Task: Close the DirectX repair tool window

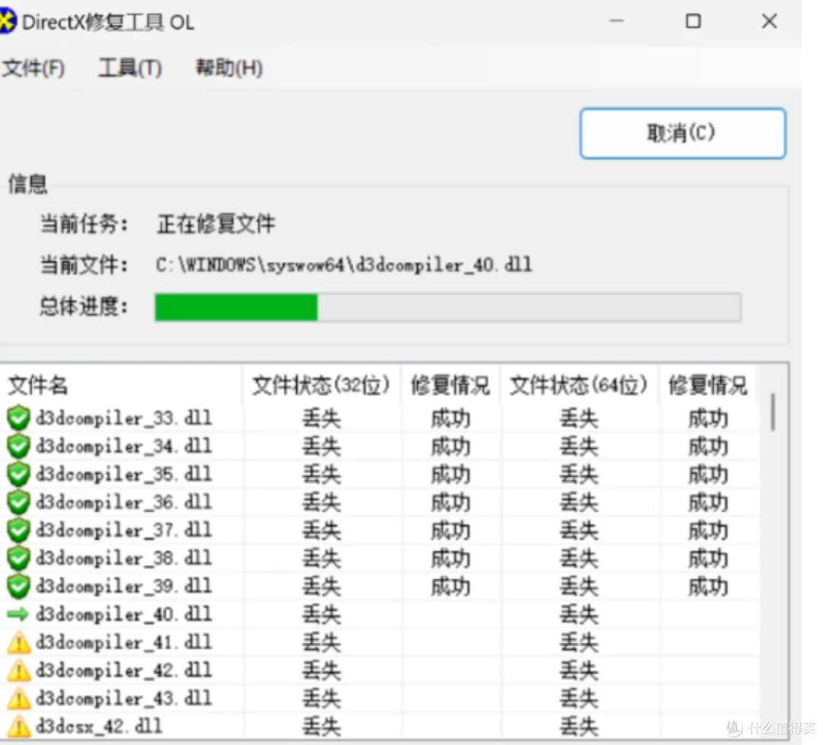Action: [770, 21]
